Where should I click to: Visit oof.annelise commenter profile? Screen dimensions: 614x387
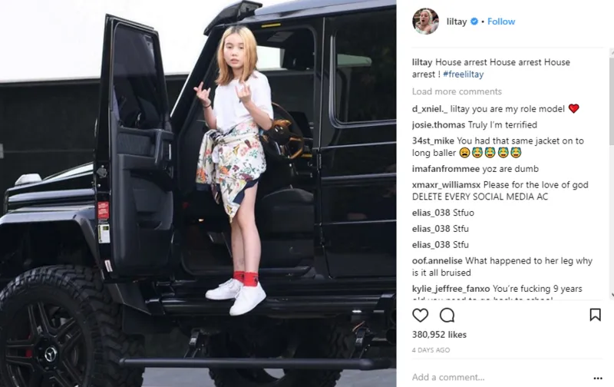437,260
